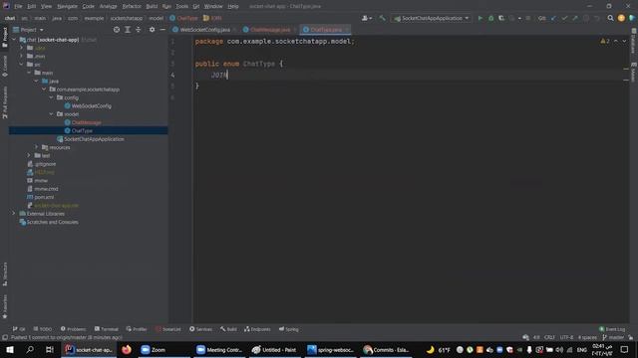Image resolution: width=638 pixels, height=358 pixels.
Task: Click the CRLF line separator in status bar
Action: coord(549,337)
